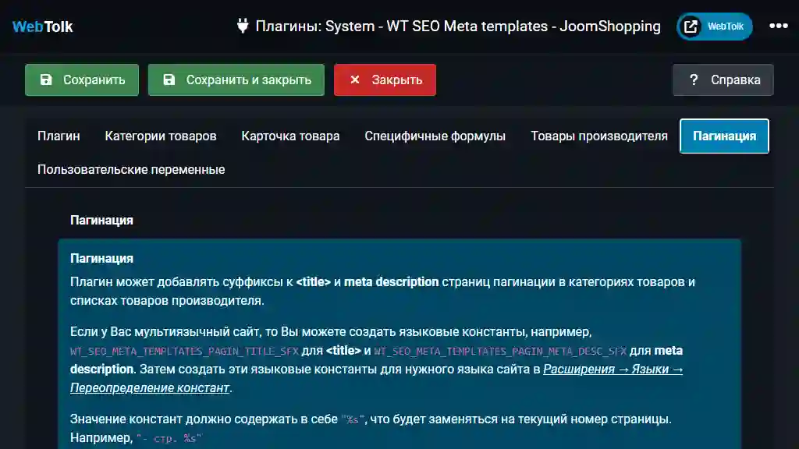Click the external link icon in WebTolk button
The width and height of the screenshot is (799, 449).
point(691,27)
